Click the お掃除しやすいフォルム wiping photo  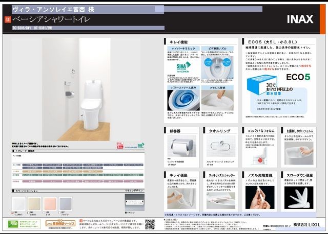click(299, 153)
